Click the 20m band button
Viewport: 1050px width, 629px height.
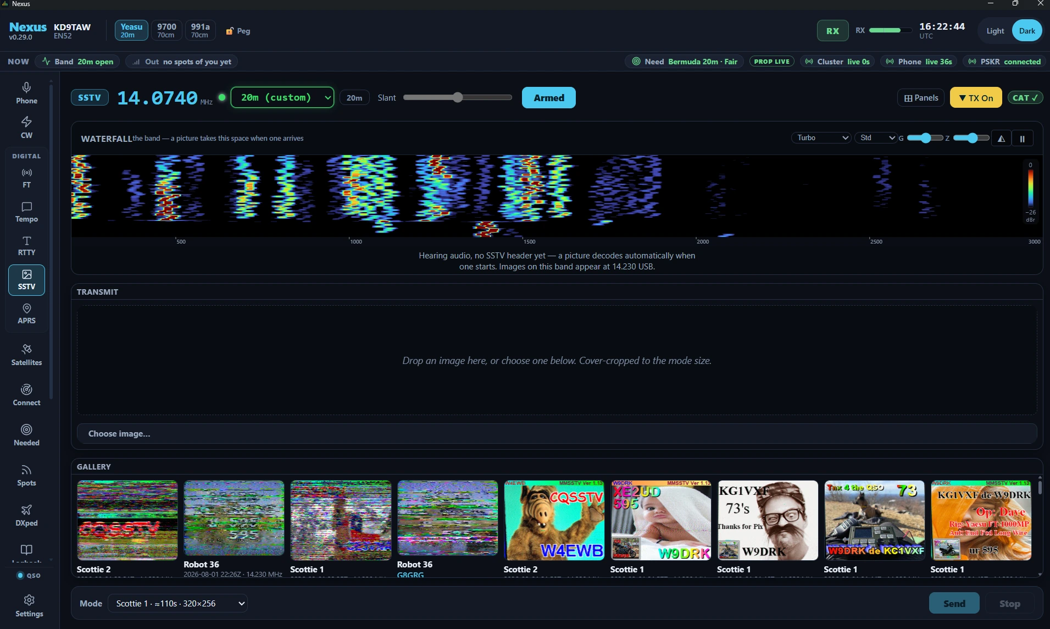[x=354, y=98]
